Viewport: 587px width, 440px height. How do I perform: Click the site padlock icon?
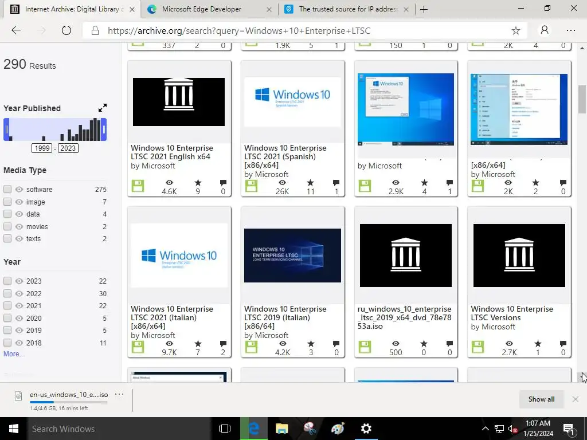[x=95, y=31]
